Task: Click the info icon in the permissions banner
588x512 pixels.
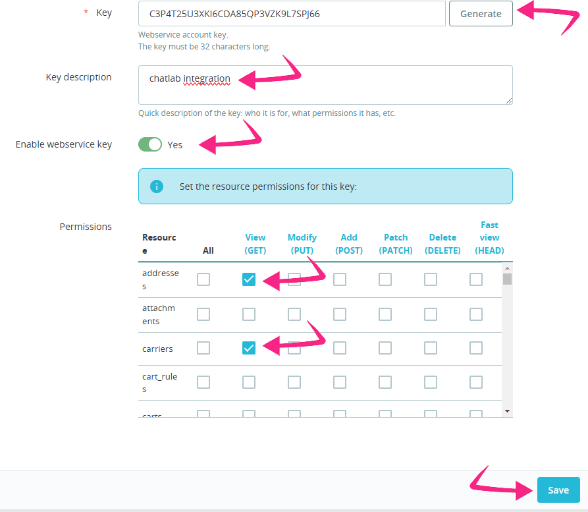Action: 157,186
